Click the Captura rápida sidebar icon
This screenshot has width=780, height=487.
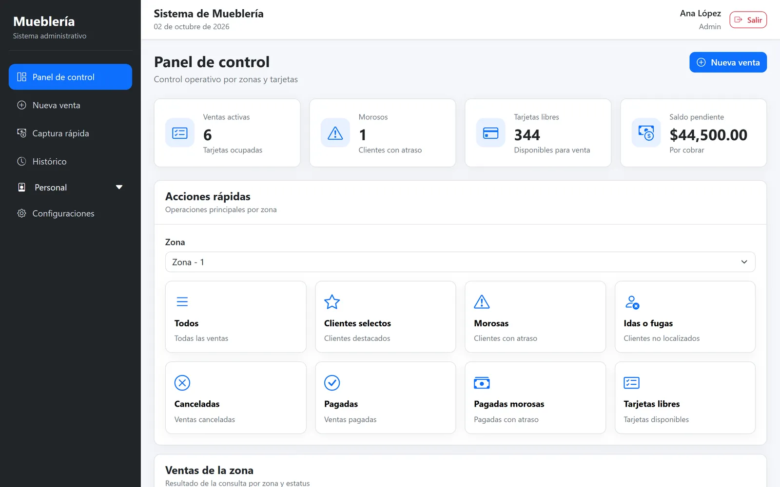coord(21,133)
